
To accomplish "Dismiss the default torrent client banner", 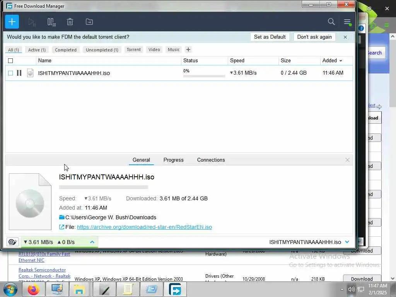I will click(345, 37).
